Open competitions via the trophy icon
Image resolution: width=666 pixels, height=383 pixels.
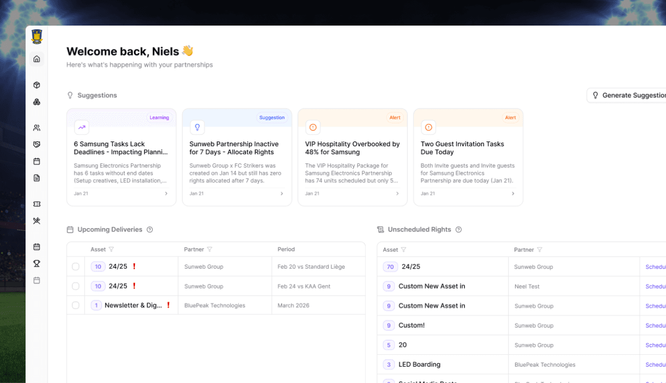tap(36, 263)
